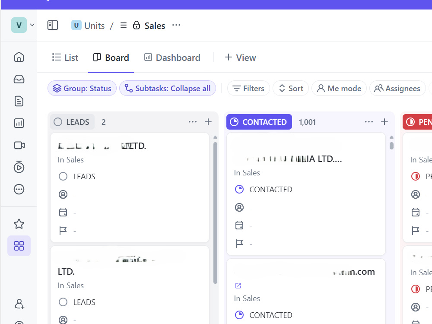Click CONTACTED column vertical scrollbar
Screen dimensions: 432x324
click(391, 146)
